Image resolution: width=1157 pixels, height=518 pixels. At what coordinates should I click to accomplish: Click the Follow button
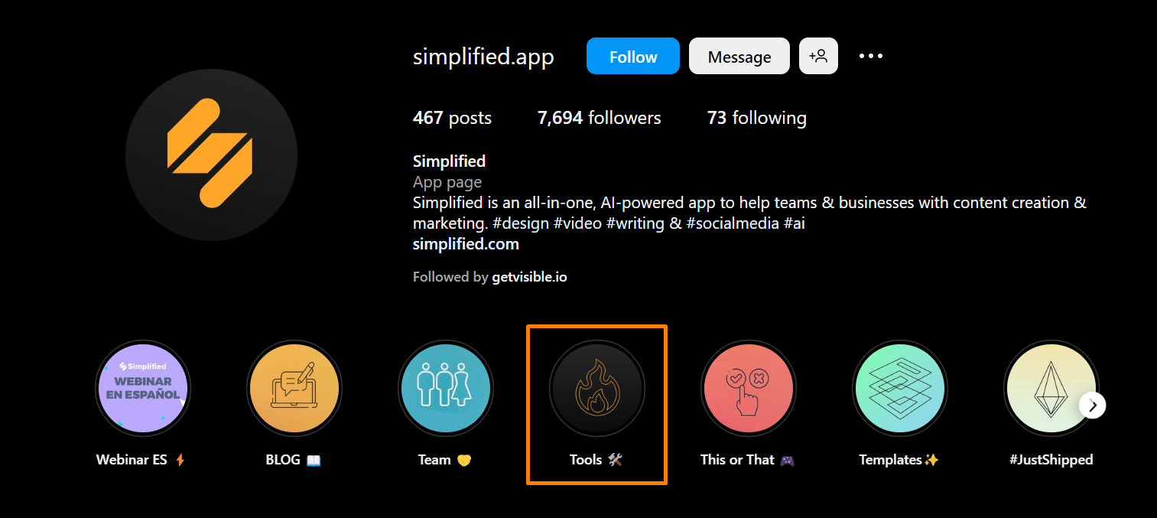pos(632,55)
